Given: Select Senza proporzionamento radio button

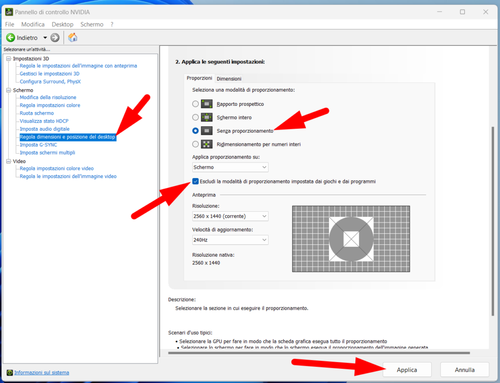Looking at the screenshot, I should pos(195,131).
